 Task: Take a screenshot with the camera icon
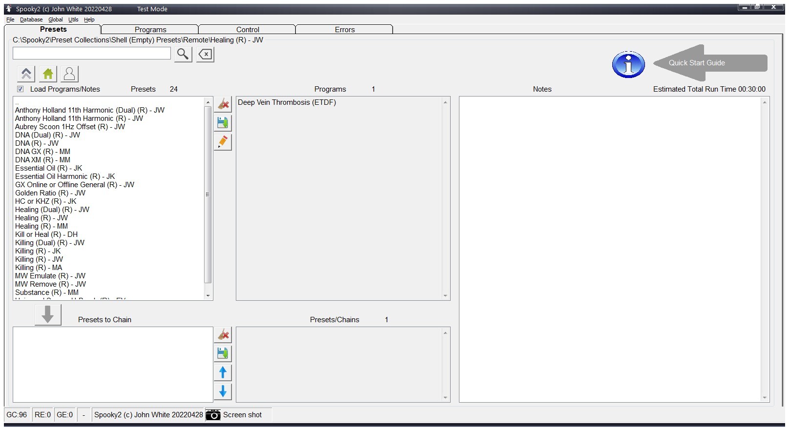(x=213, y=415)
